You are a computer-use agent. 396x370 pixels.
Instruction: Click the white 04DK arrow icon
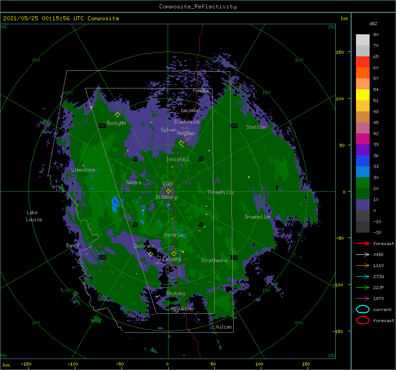363,254
